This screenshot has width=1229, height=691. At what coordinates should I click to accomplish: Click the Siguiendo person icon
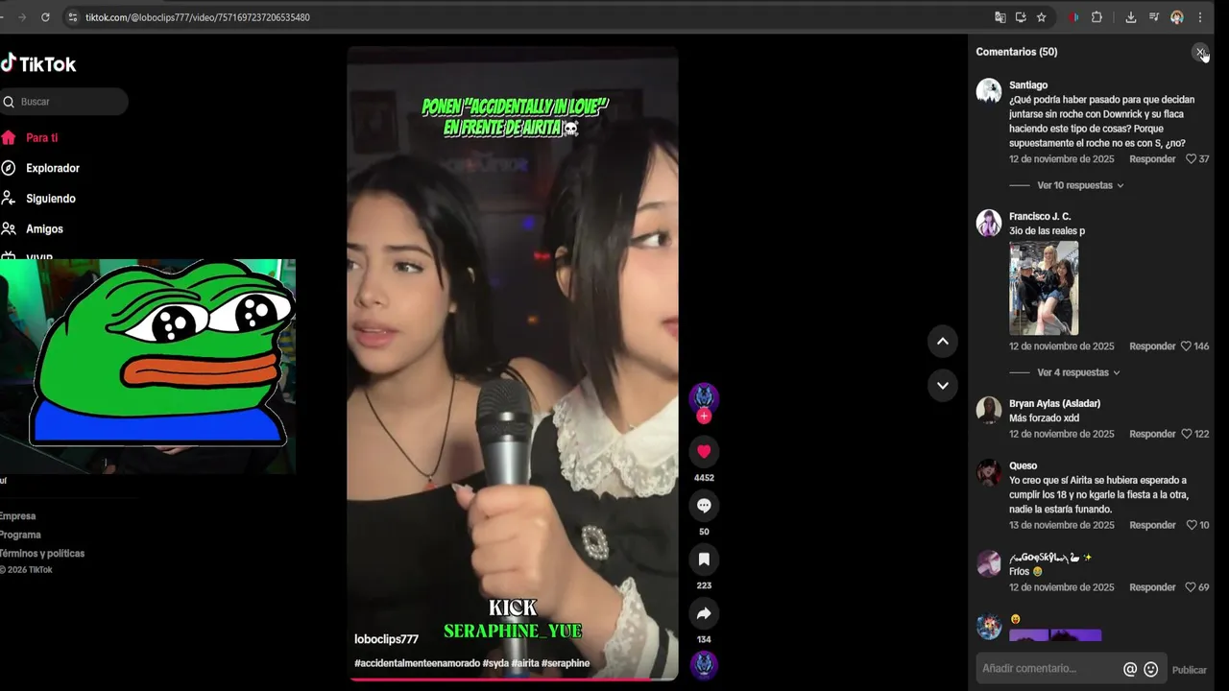pyautogui.click(x=8, y=199)
